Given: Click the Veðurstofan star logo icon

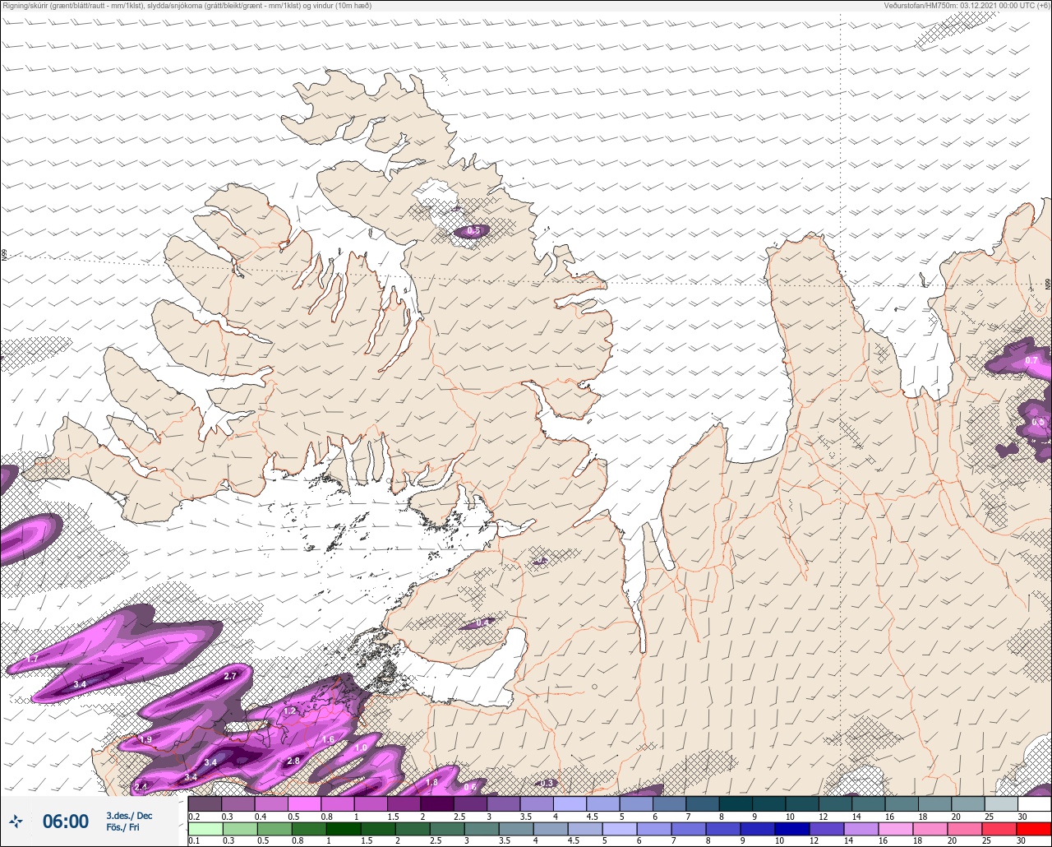Looking at the screenshot, I should click(x=16, y=821).
